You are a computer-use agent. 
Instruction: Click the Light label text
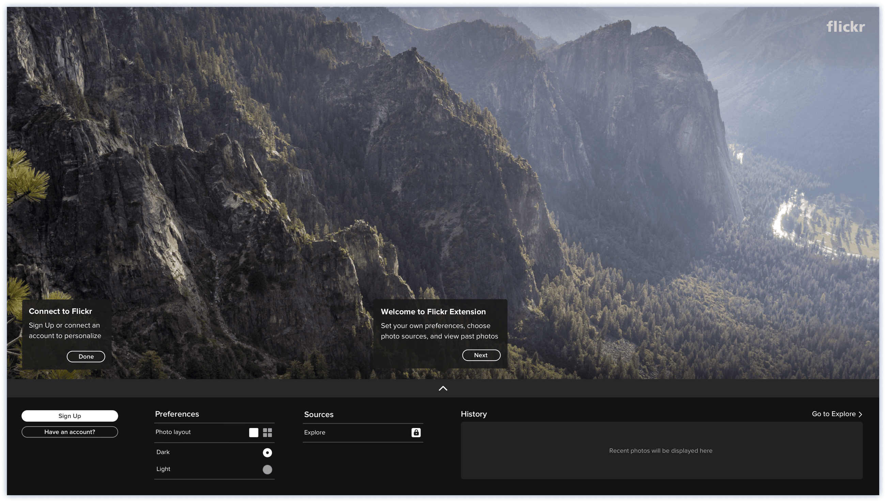(163, 469)
